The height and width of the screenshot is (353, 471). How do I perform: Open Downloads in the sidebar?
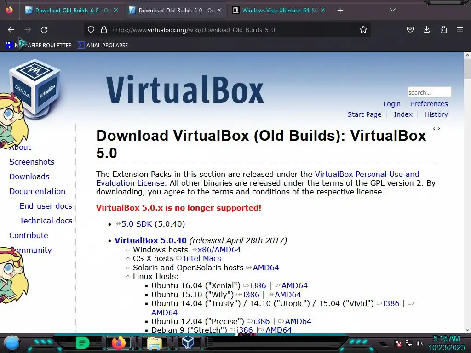[29, 176]
